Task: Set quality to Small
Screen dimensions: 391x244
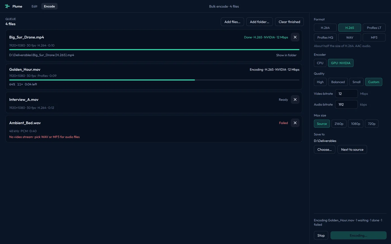Action: tap(356, 82)
